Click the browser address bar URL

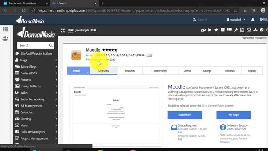point(134,10)
